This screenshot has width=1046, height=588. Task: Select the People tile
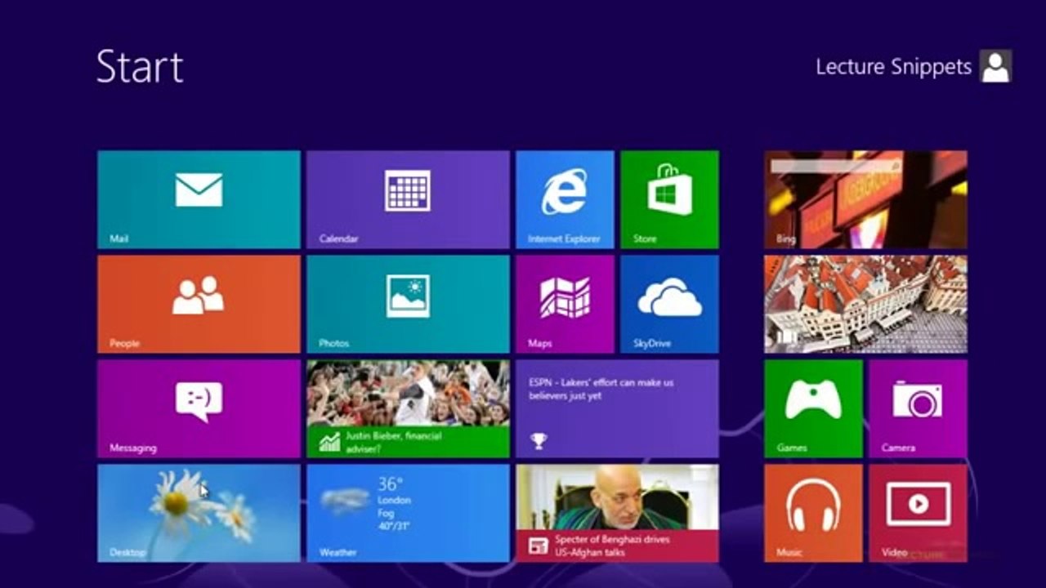click(199, 304)
